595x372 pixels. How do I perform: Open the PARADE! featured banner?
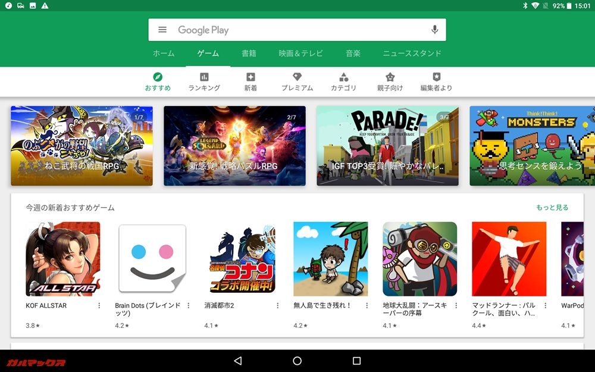pyautogui.click(x=387, y=146)
